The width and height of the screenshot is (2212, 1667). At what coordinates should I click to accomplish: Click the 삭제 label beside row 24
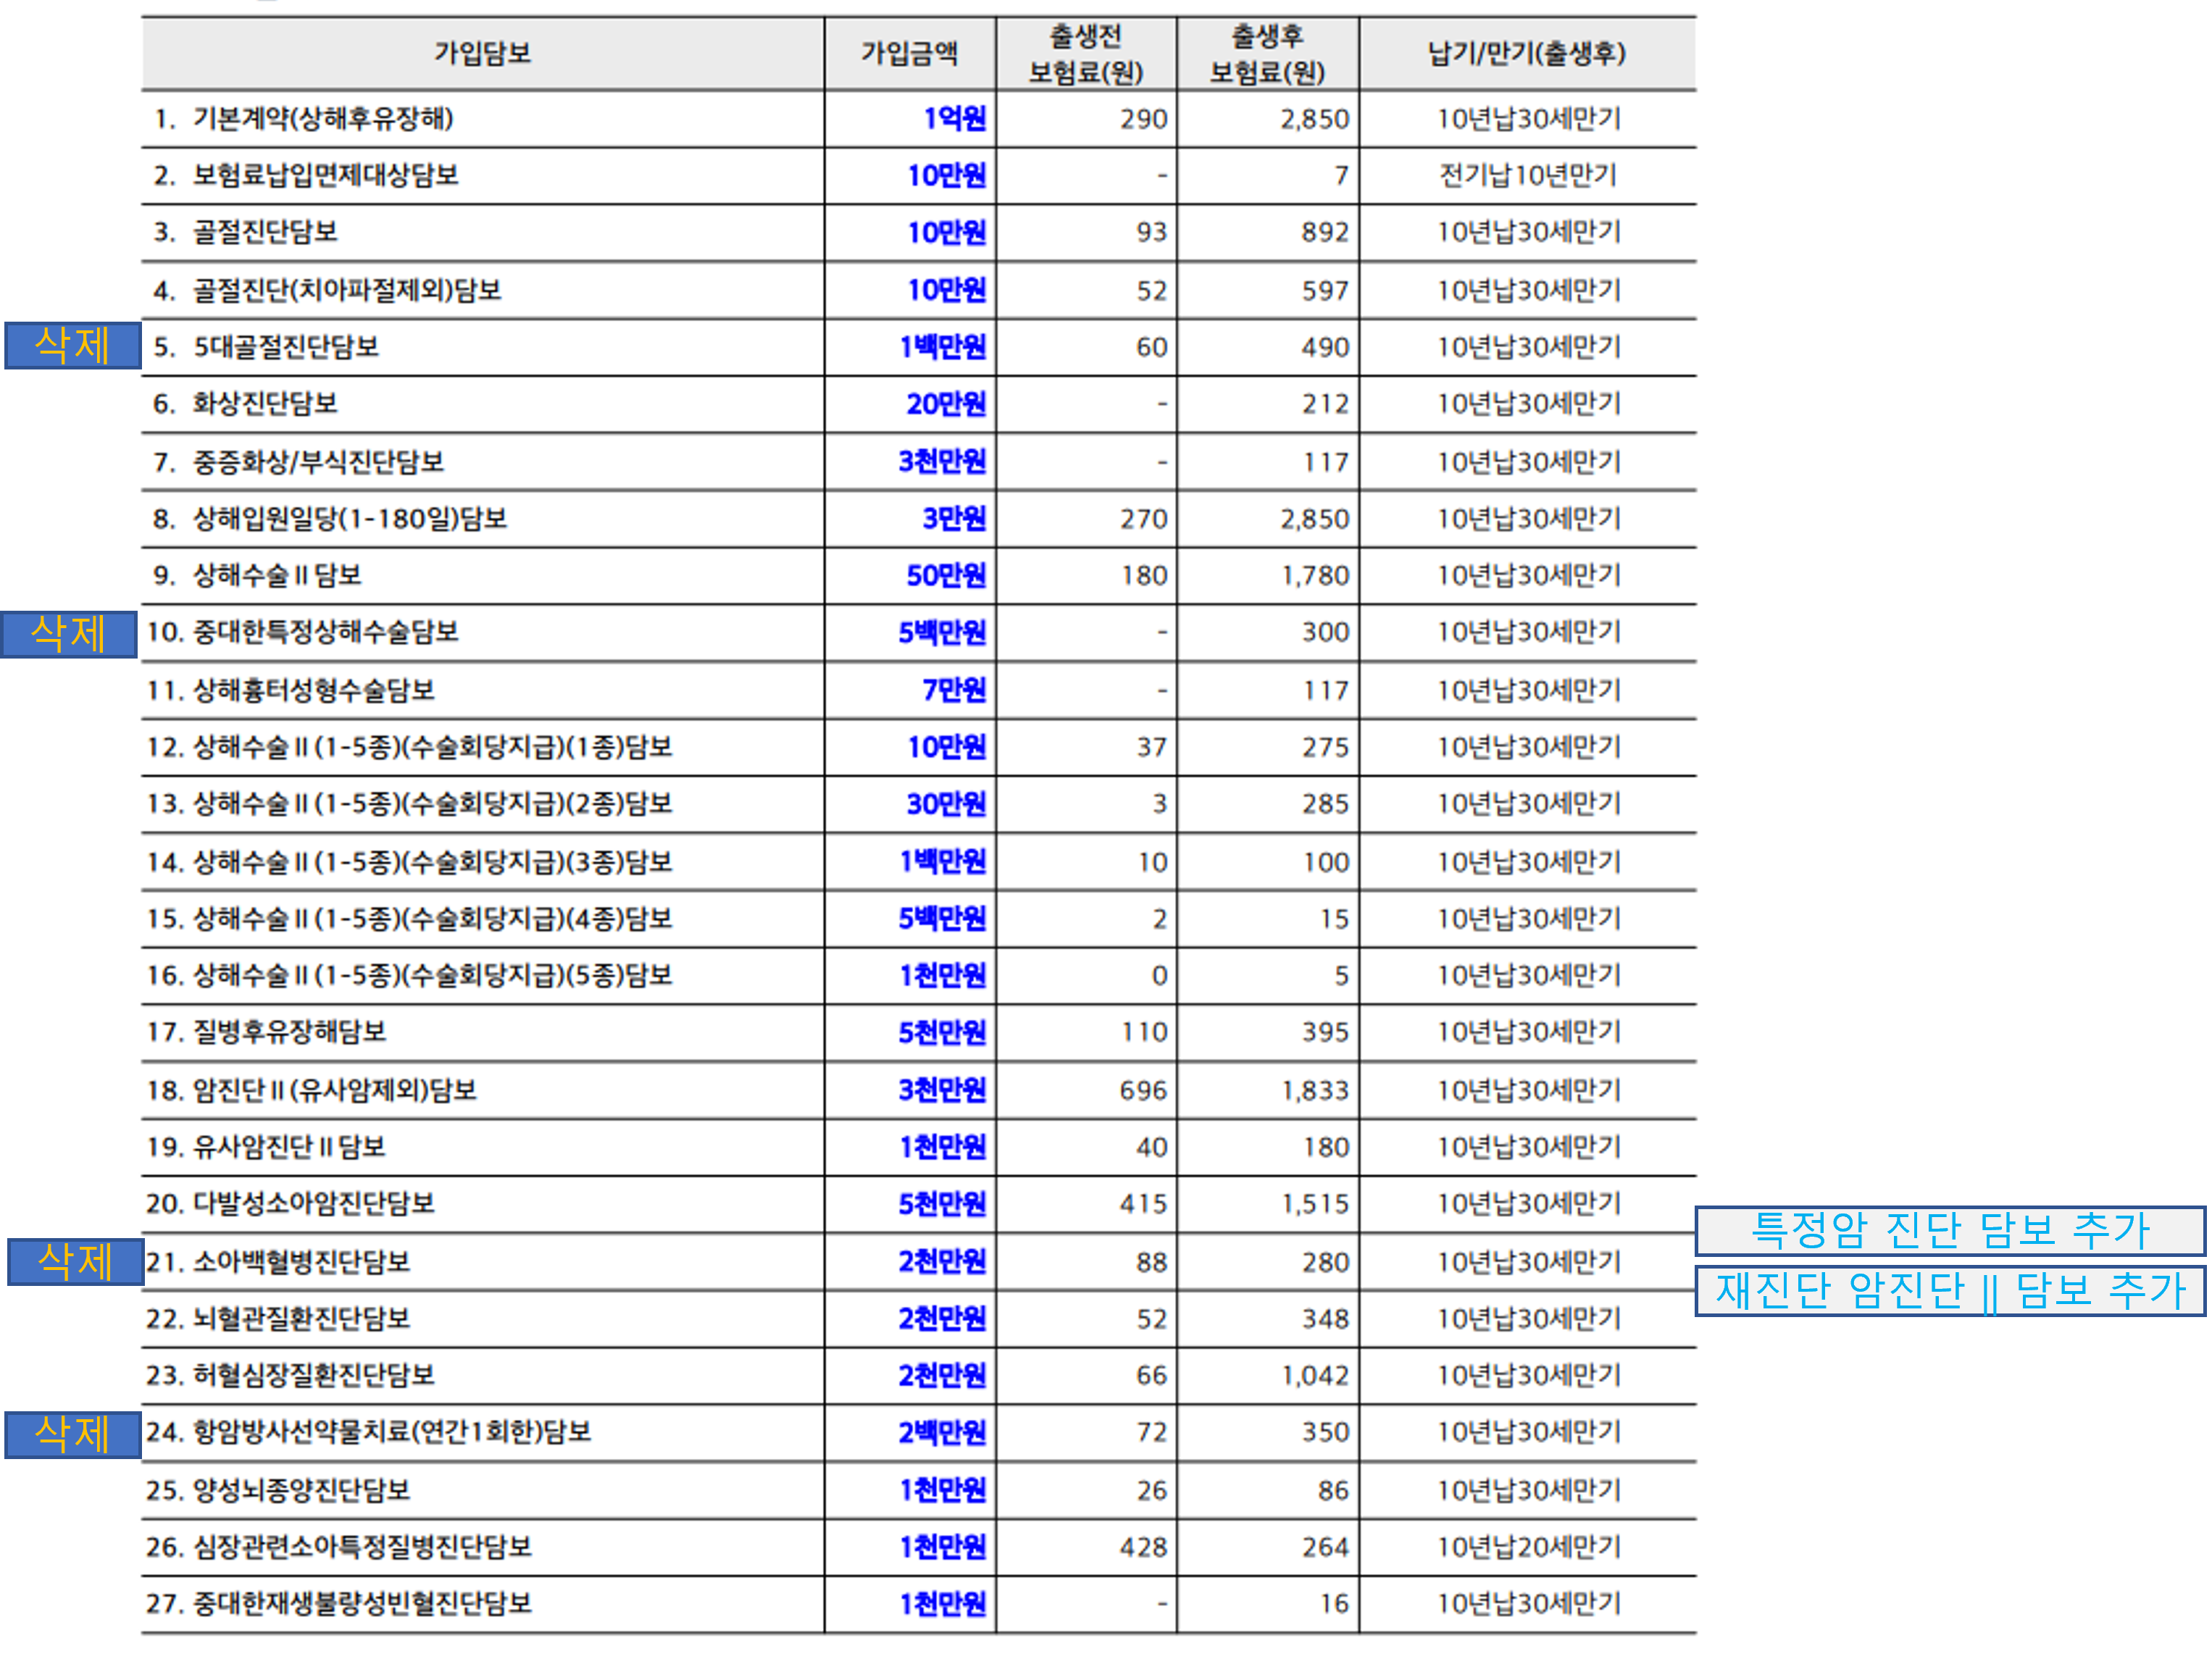72,1434
